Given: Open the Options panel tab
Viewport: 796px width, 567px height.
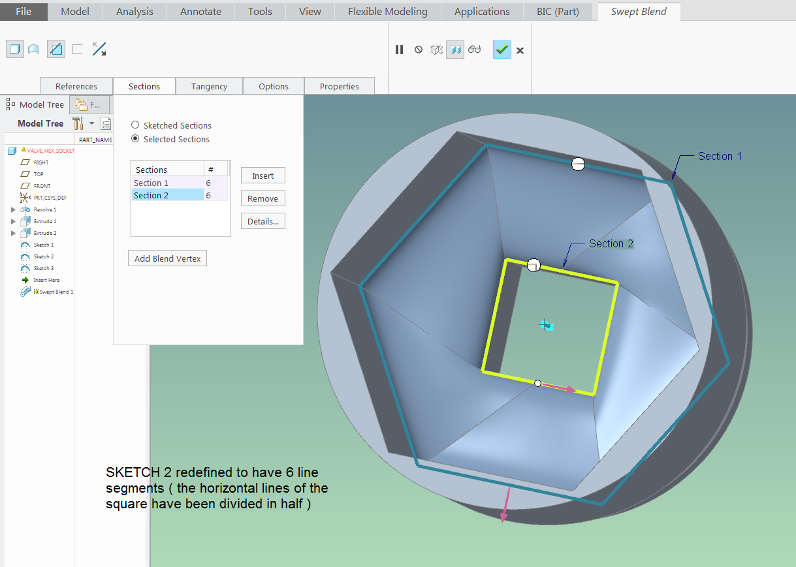Looking at the screenshot, I should (x=274, y=86).
